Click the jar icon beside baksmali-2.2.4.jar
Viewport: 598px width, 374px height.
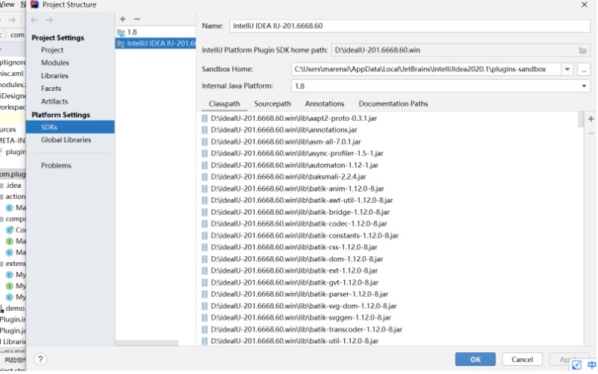tap(204, 177)
